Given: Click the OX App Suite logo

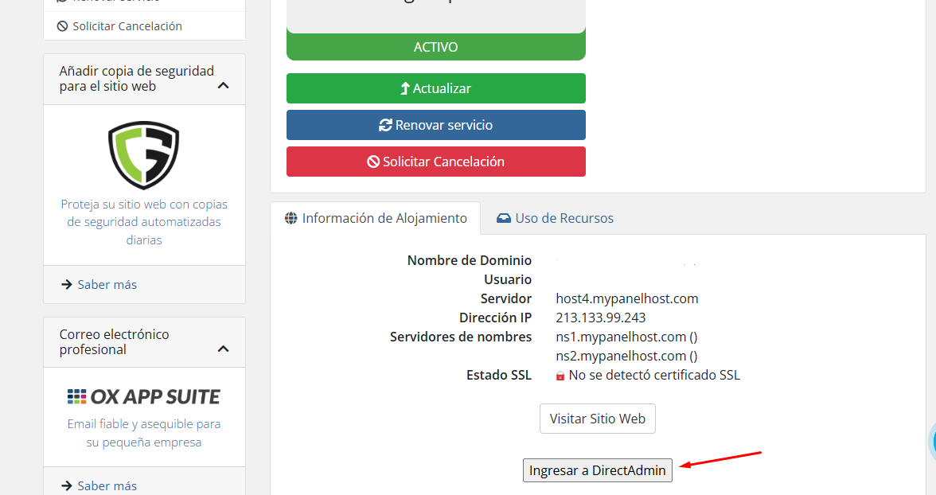Looking at the screenshot, I should (144, 396).
